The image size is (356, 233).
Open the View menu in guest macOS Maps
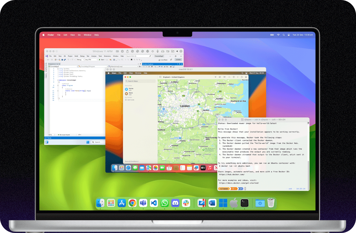131,73
